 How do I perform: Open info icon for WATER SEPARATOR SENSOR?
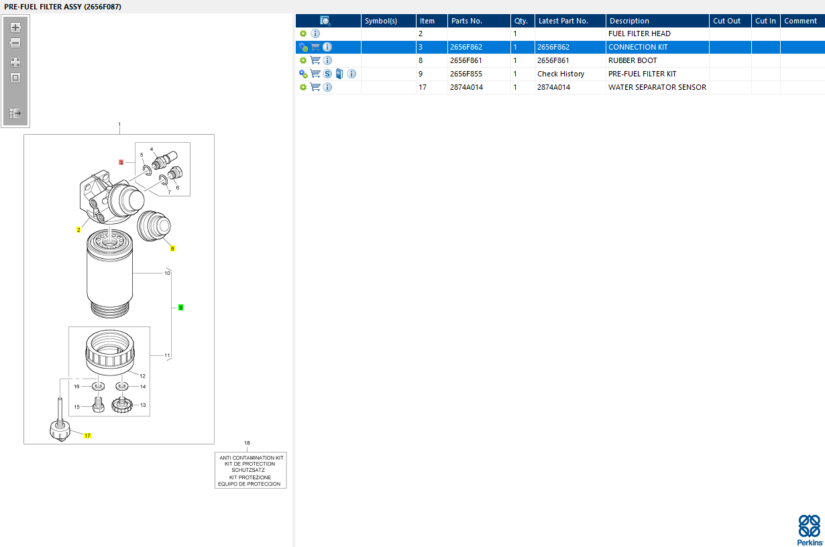coord(327,87)
